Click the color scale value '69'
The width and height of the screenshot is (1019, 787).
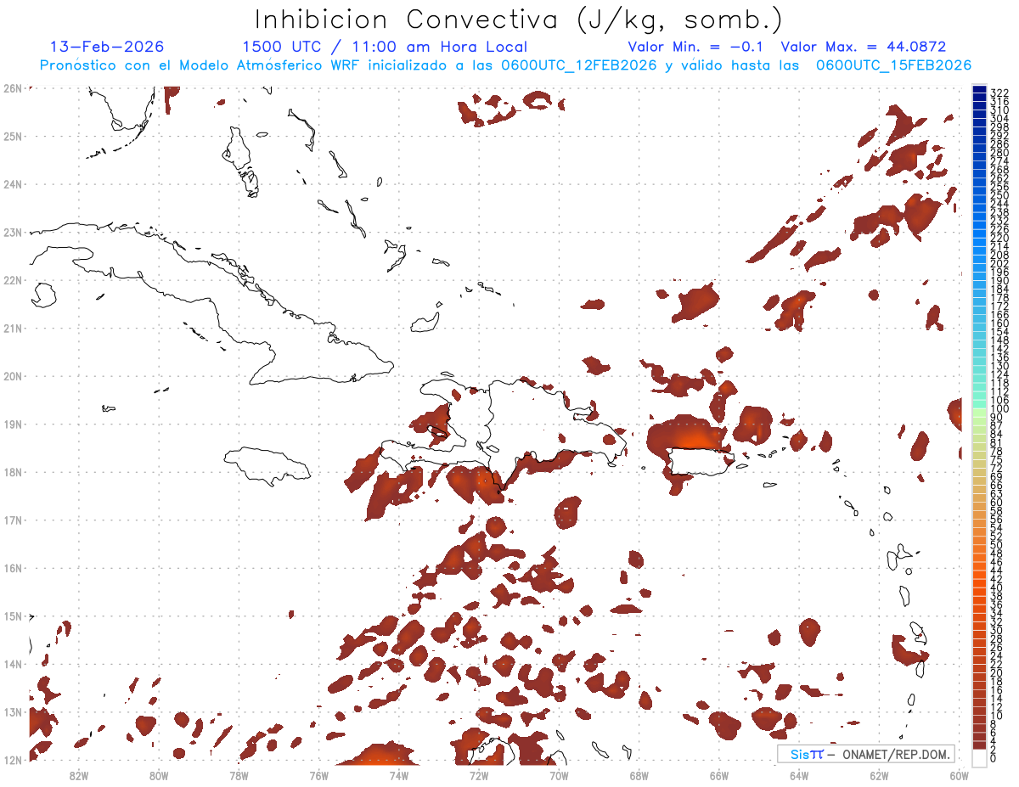997,477
